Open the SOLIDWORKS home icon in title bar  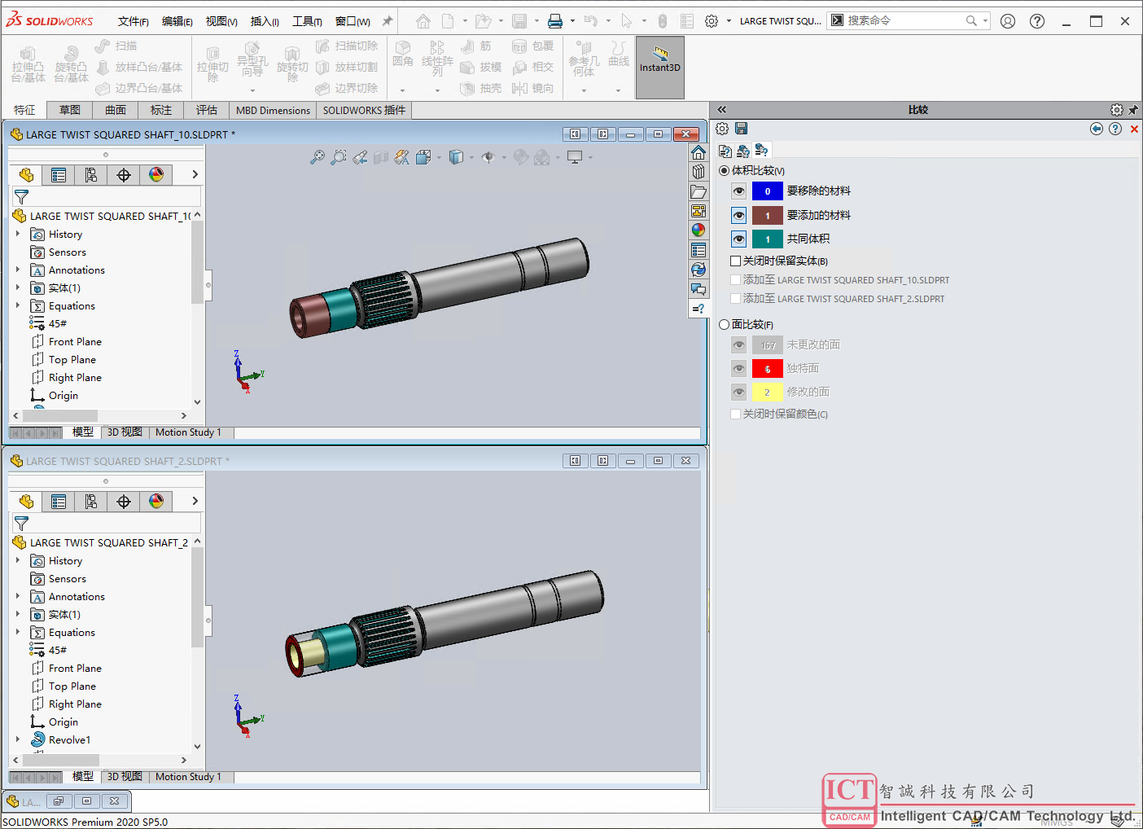pyautogui.click(x=423, y=21)
